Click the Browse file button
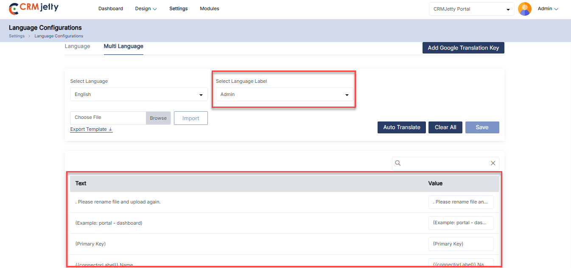Viewport: 571px width, 268px height. click(158, 118)
